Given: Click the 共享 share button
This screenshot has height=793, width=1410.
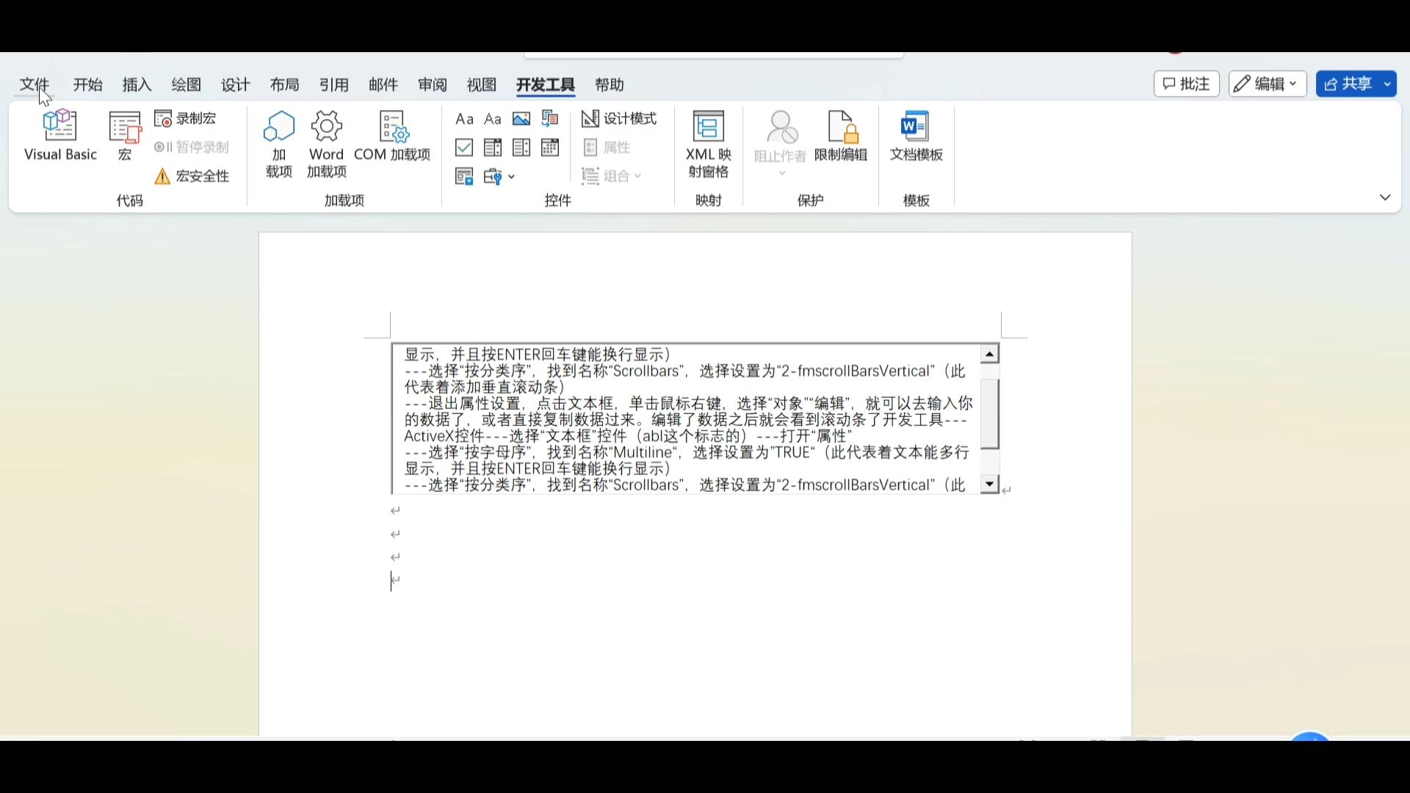Looking at the screenshot, I should click(1348, 84).
